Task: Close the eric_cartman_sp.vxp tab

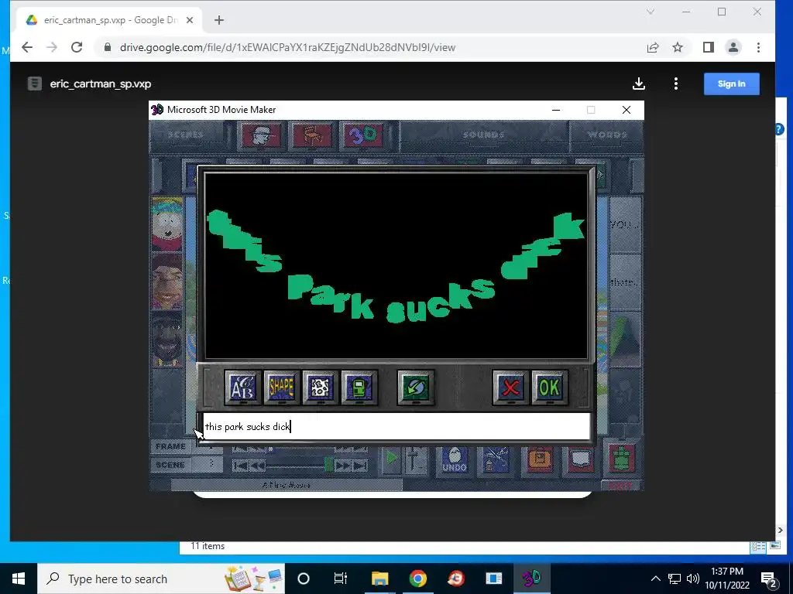Action: coord(190,20)
